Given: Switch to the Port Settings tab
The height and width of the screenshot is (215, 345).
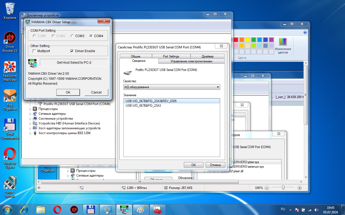Looking at the screenshot, I should point(171,56).
